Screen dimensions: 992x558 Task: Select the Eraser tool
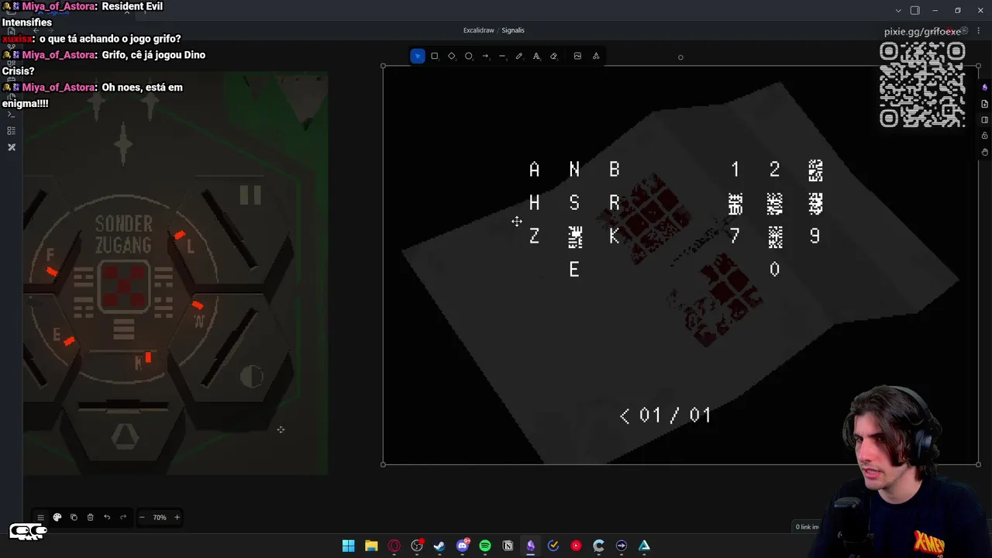553,56
